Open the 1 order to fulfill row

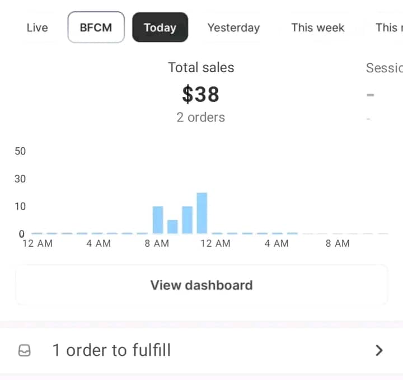[x=201, y=350]
